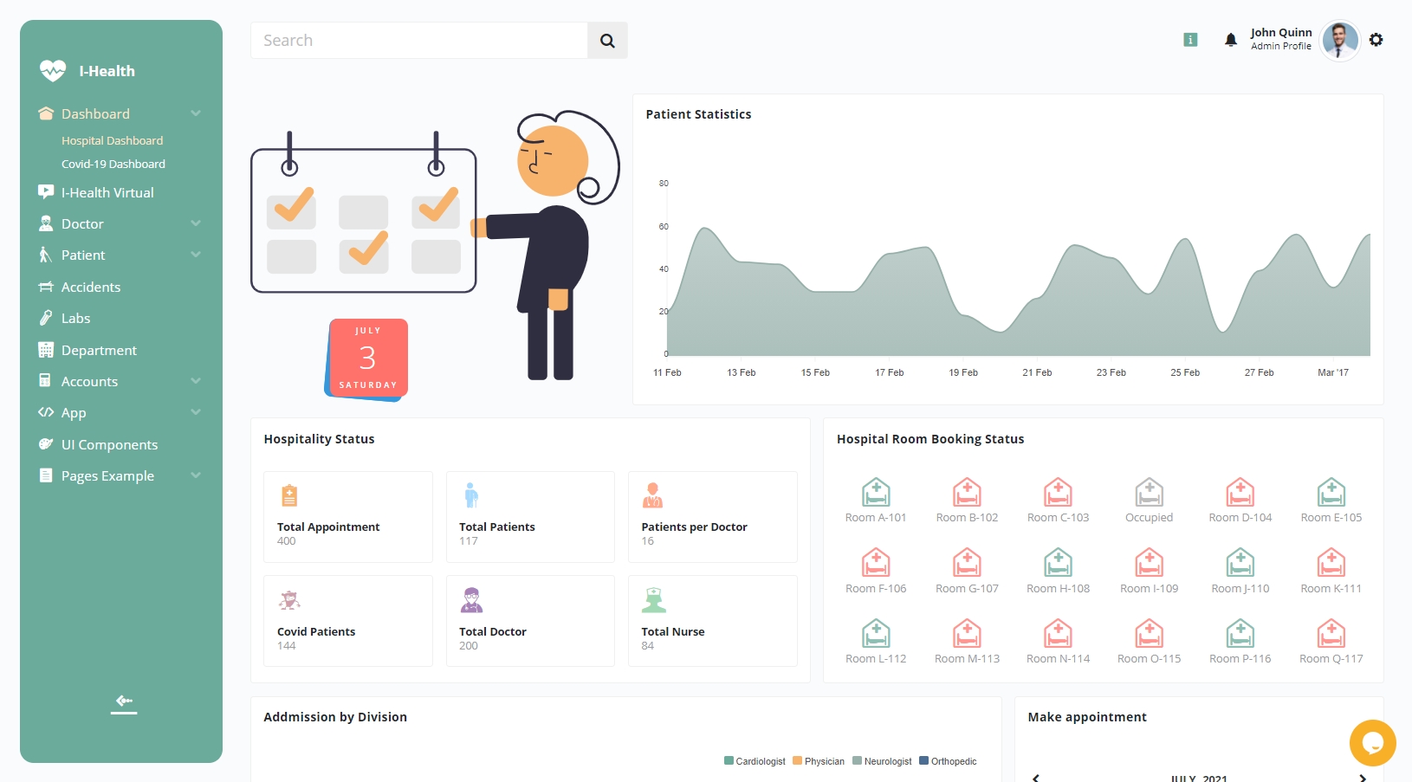Go to next month in appointment calendar
1412x782 pixels.
coord(1363,779)
